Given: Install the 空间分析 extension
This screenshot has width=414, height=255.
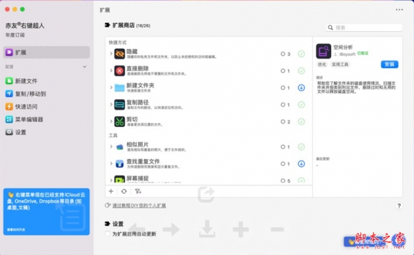Looking at the screenshot, I should tap(389, 64).
